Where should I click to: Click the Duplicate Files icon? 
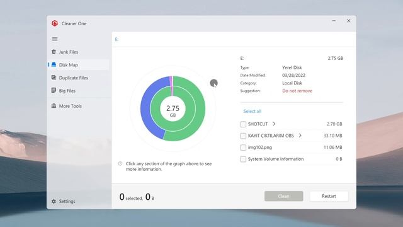click(54, 78)
